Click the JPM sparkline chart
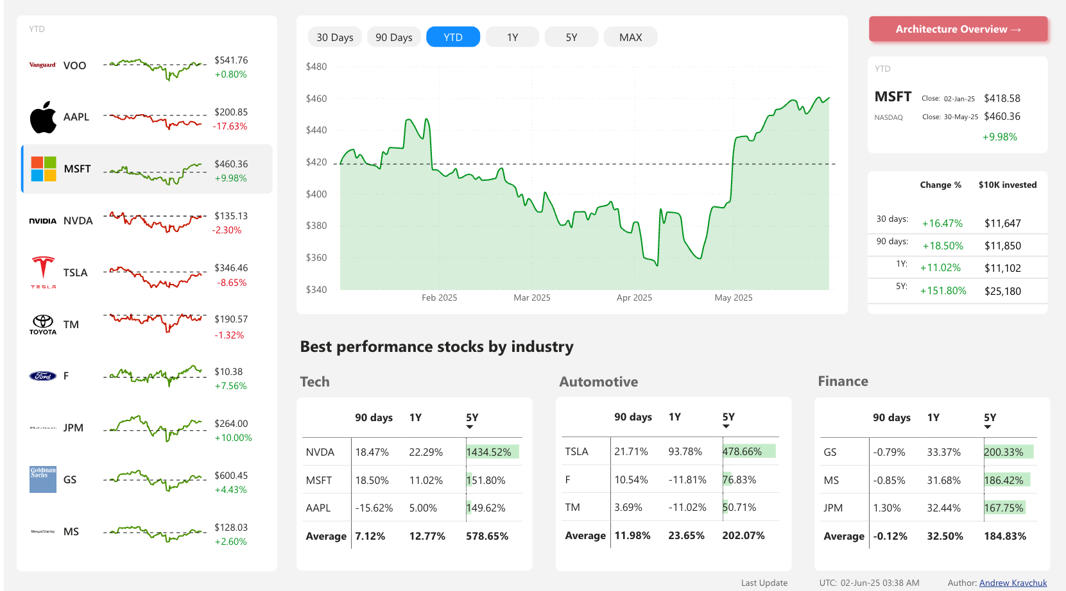1066x591 pixels. [155, 428]
